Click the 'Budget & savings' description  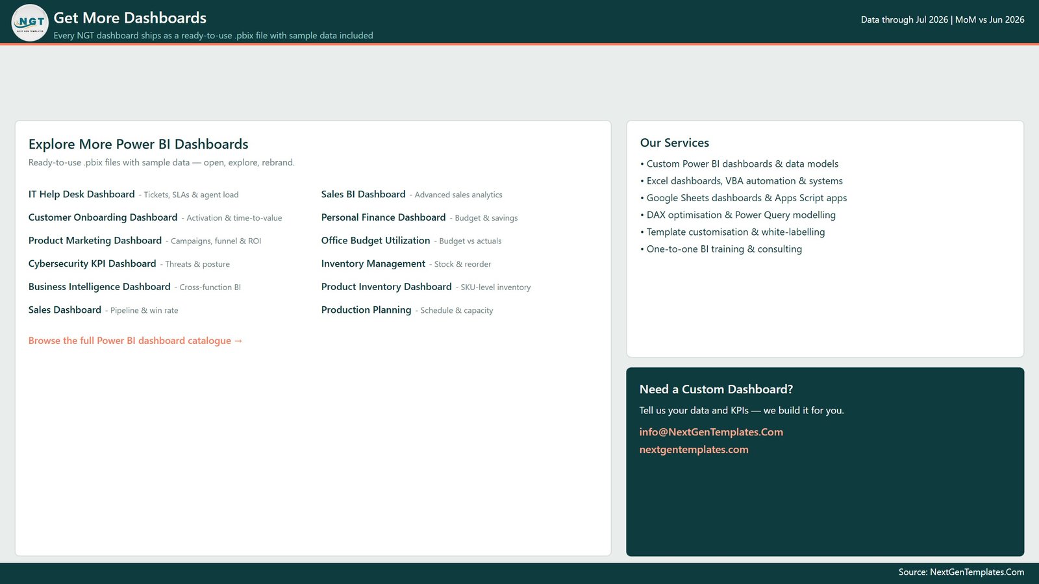click(x=486, y=218)
